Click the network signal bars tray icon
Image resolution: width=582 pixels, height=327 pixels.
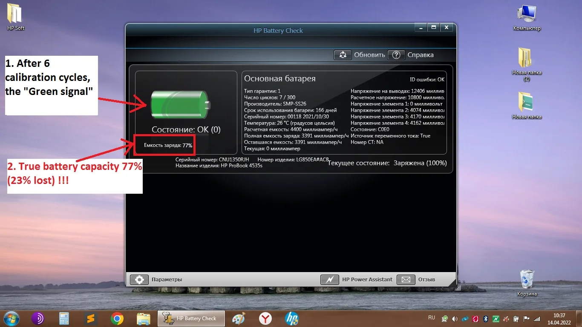pyautogui.click(x=537, y=318)
